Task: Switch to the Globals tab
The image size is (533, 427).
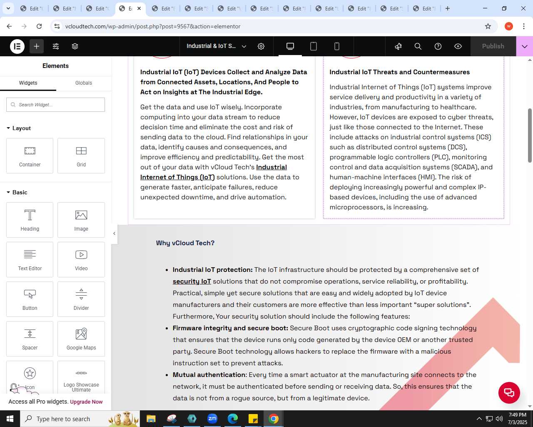Action: pos(84,83)
